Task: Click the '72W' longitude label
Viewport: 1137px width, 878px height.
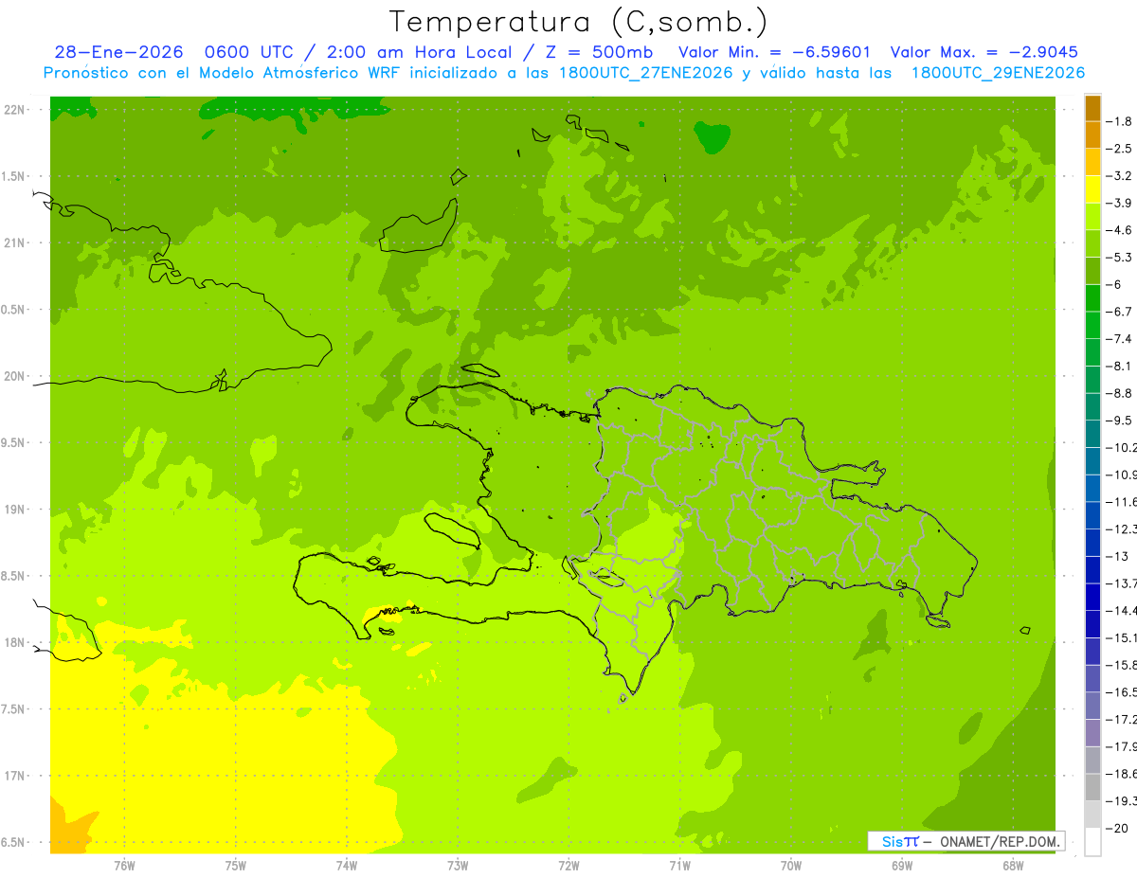Action: pyautogui.click(x=568, y=866)
